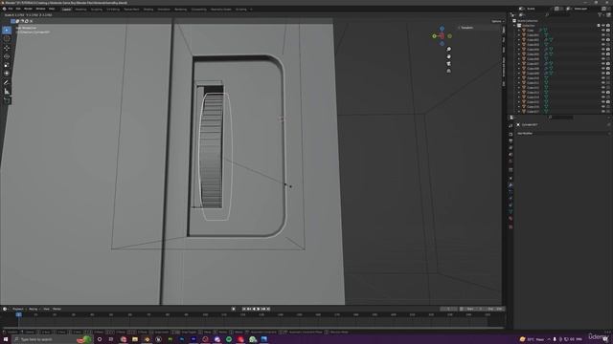Click the green Y axis on navigation gizmo

(x=434, y=36)
